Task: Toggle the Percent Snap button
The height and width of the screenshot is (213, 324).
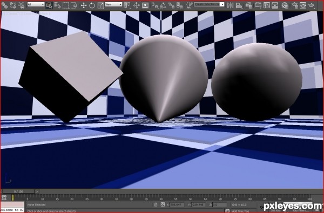Action: [x=171, y=5]
